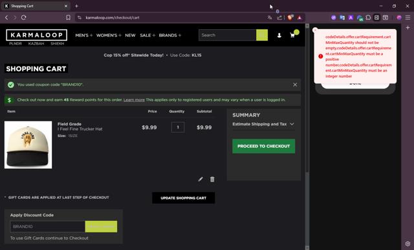Viewport: 414px width, 250px height.
Task: Click the site Search field
Action: [227, 35]
